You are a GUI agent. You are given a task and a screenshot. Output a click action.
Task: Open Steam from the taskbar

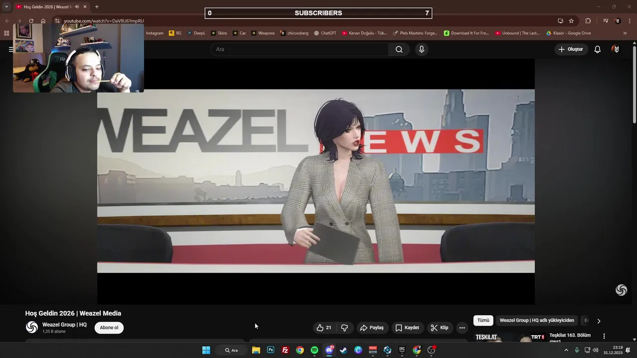click(x=343, y=350)
